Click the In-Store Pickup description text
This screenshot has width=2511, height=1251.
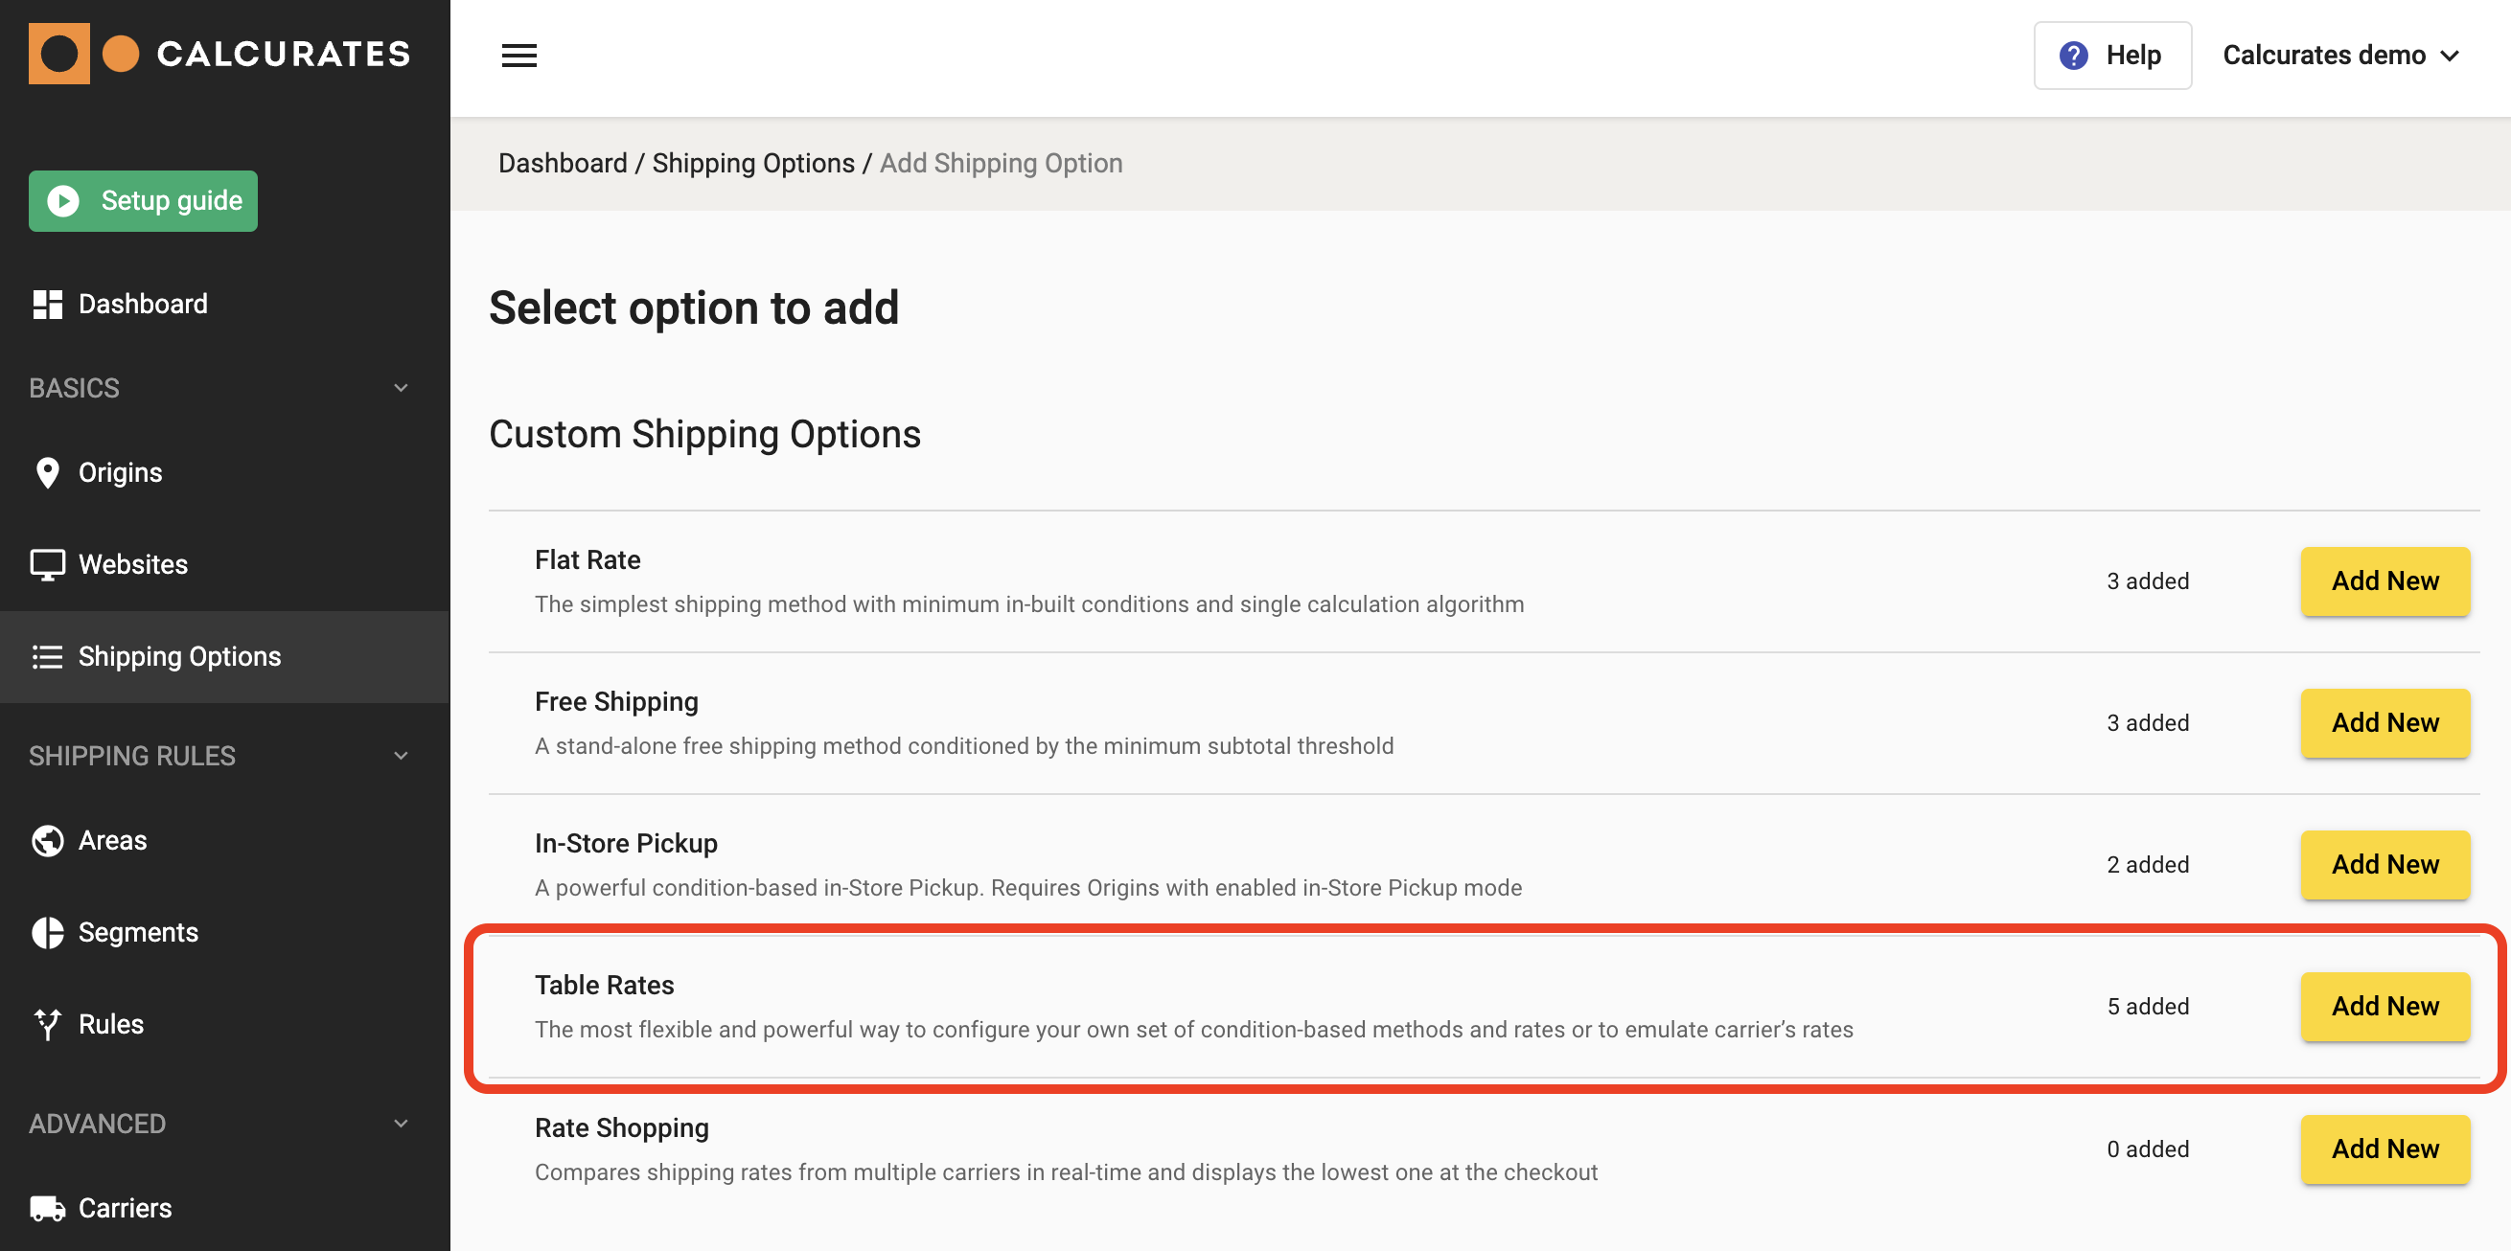pos(1028,888)
